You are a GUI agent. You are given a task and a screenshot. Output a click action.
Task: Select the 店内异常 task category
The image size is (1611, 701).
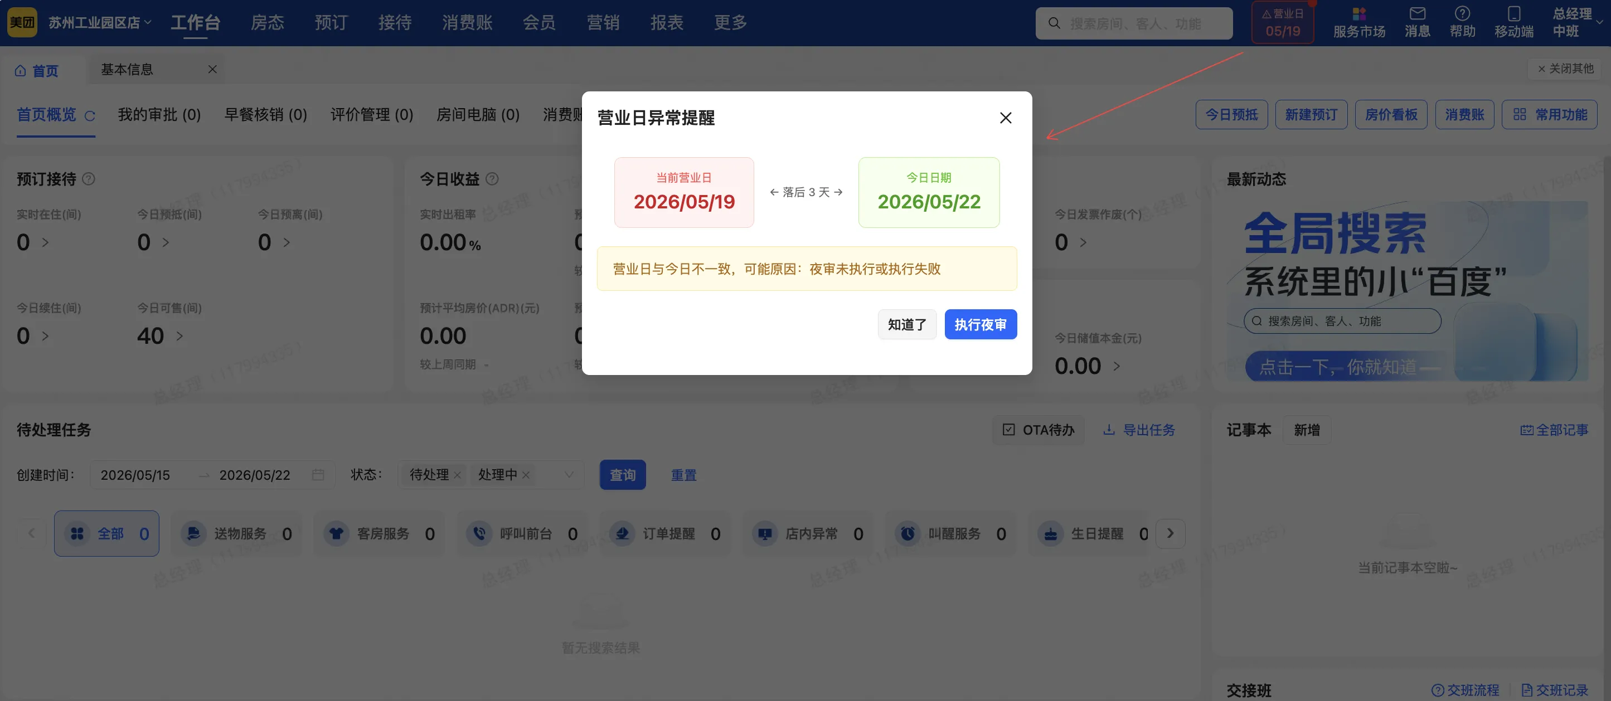[807, 533]
